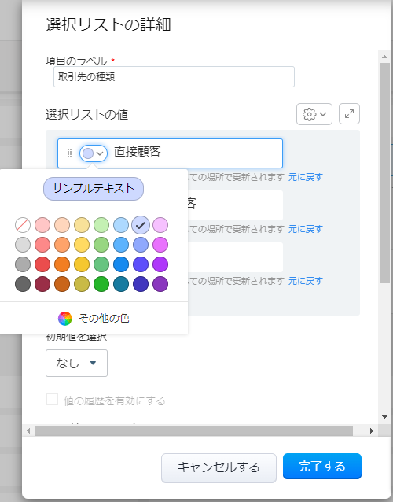Click the キャンセルする button
The image size is (393, 502).
coord(219,467)
